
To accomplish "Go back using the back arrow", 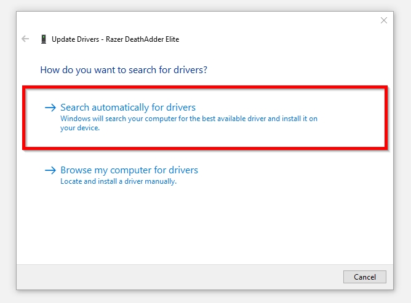I will [25, 39].
